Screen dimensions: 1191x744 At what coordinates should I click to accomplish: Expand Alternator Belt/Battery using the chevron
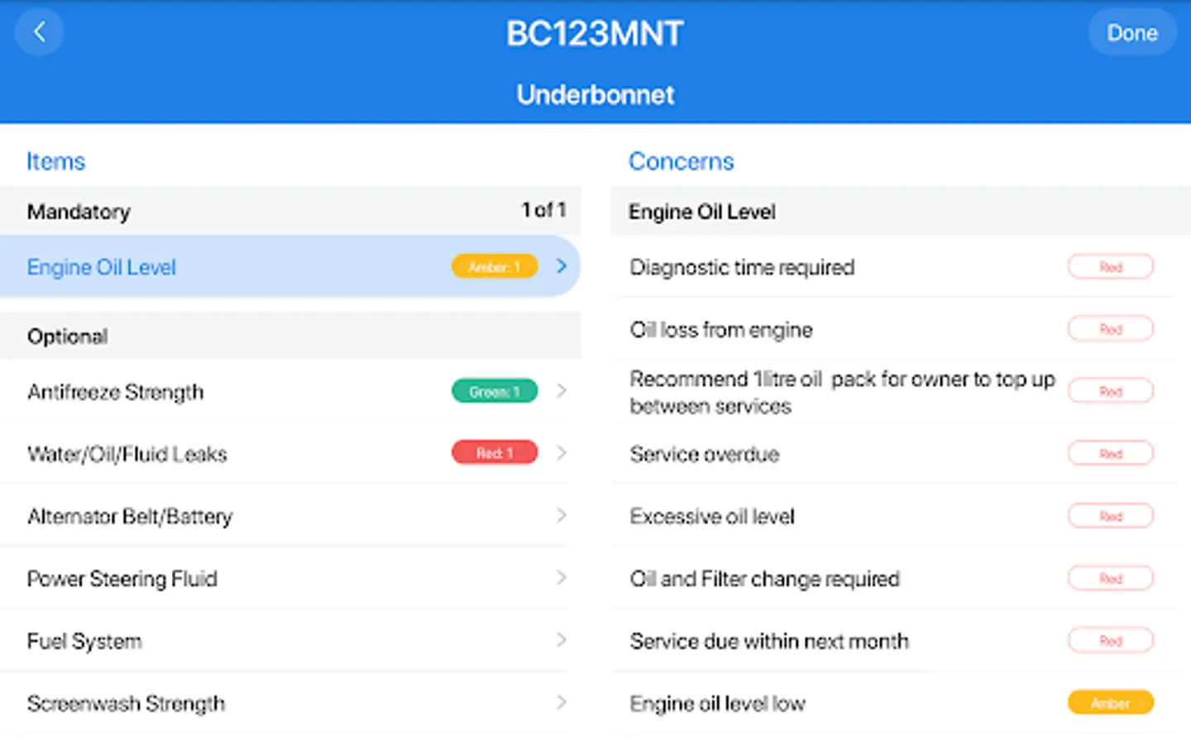[562, 516]
